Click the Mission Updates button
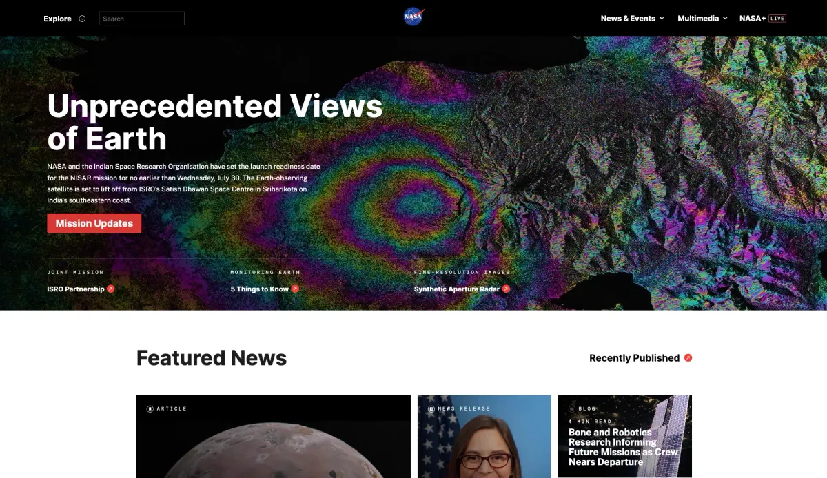The width and height of the screenshot is (827, 478). click(x=94, y=223)
